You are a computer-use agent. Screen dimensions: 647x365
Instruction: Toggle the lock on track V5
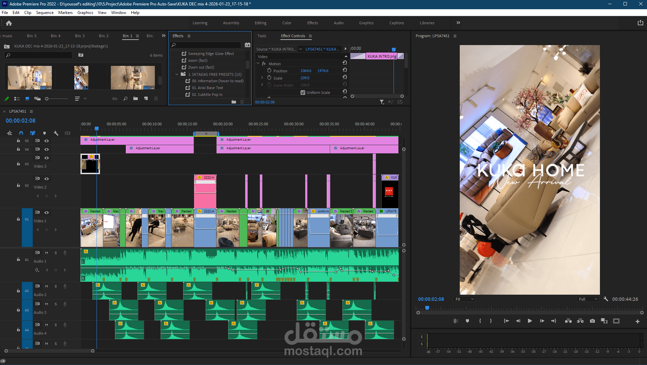(x=18, y=140)
